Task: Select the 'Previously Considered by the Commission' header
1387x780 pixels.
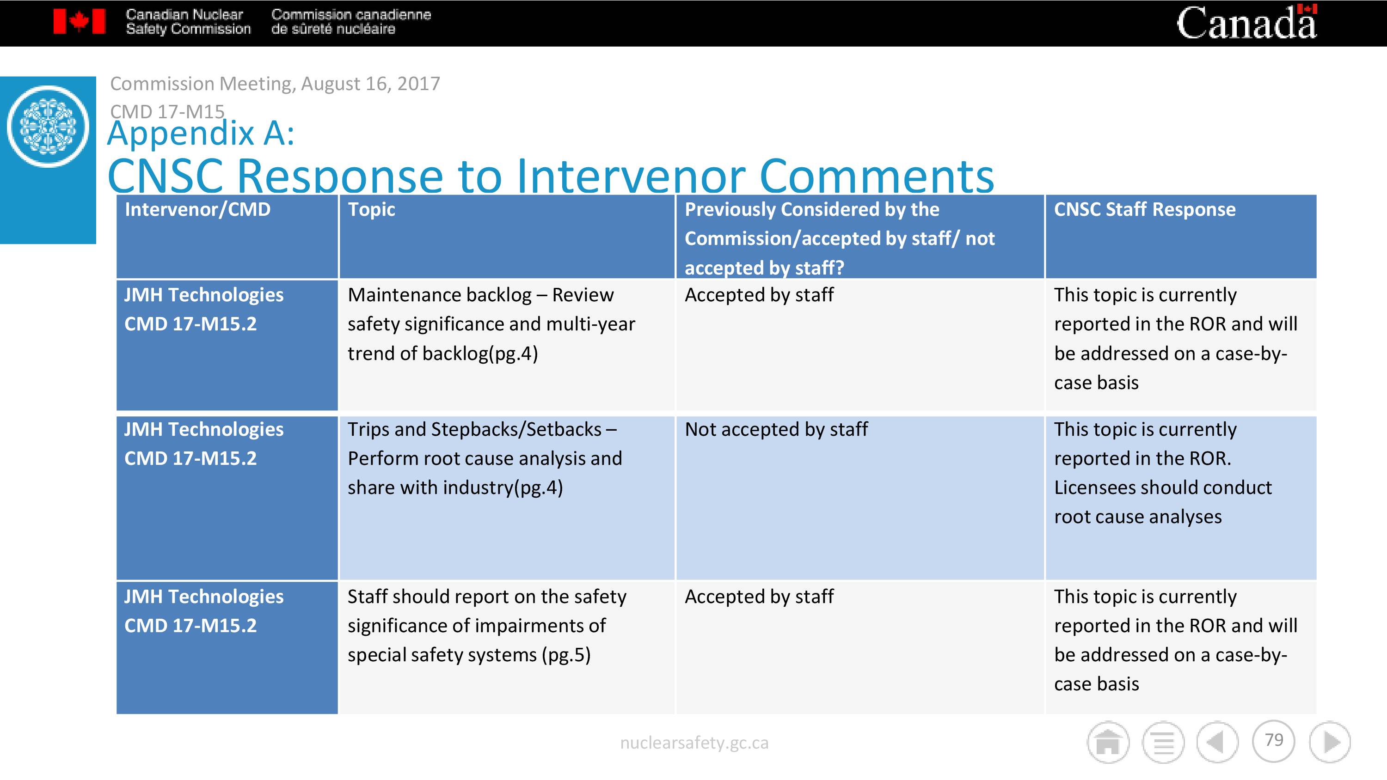Action: point(860,237)
